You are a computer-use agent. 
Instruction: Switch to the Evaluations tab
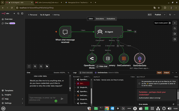tap(111, 19)
